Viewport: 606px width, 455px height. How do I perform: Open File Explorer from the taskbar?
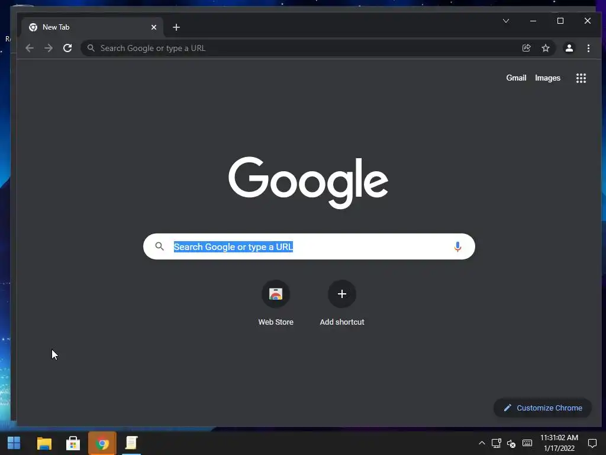[44, 443]
